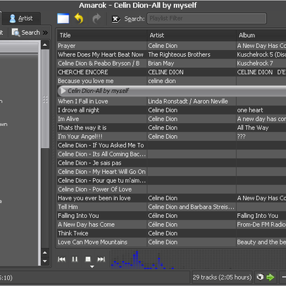Viewport: 286px width, 286px height.
Task: Select the 'Falling Into You' title cell
Action: coord(102,216)
